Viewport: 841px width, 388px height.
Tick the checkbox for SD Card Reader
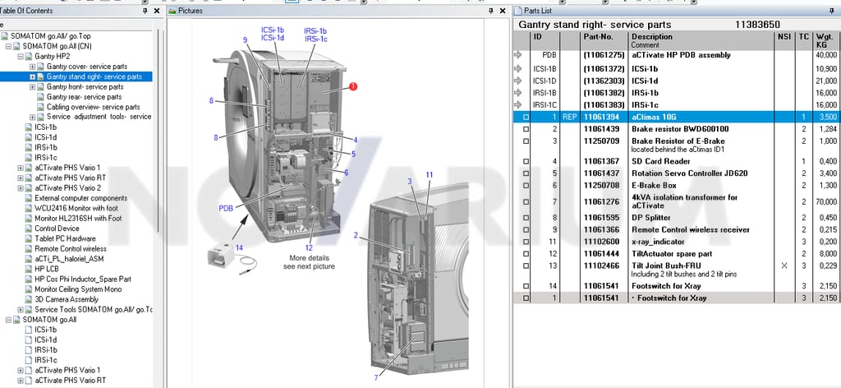pos(526,162)
